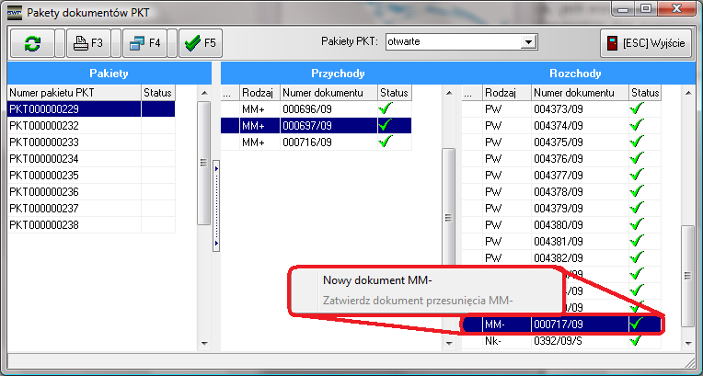Click splitter handle between Pakiety and Przychody

(x=215, y=207)
